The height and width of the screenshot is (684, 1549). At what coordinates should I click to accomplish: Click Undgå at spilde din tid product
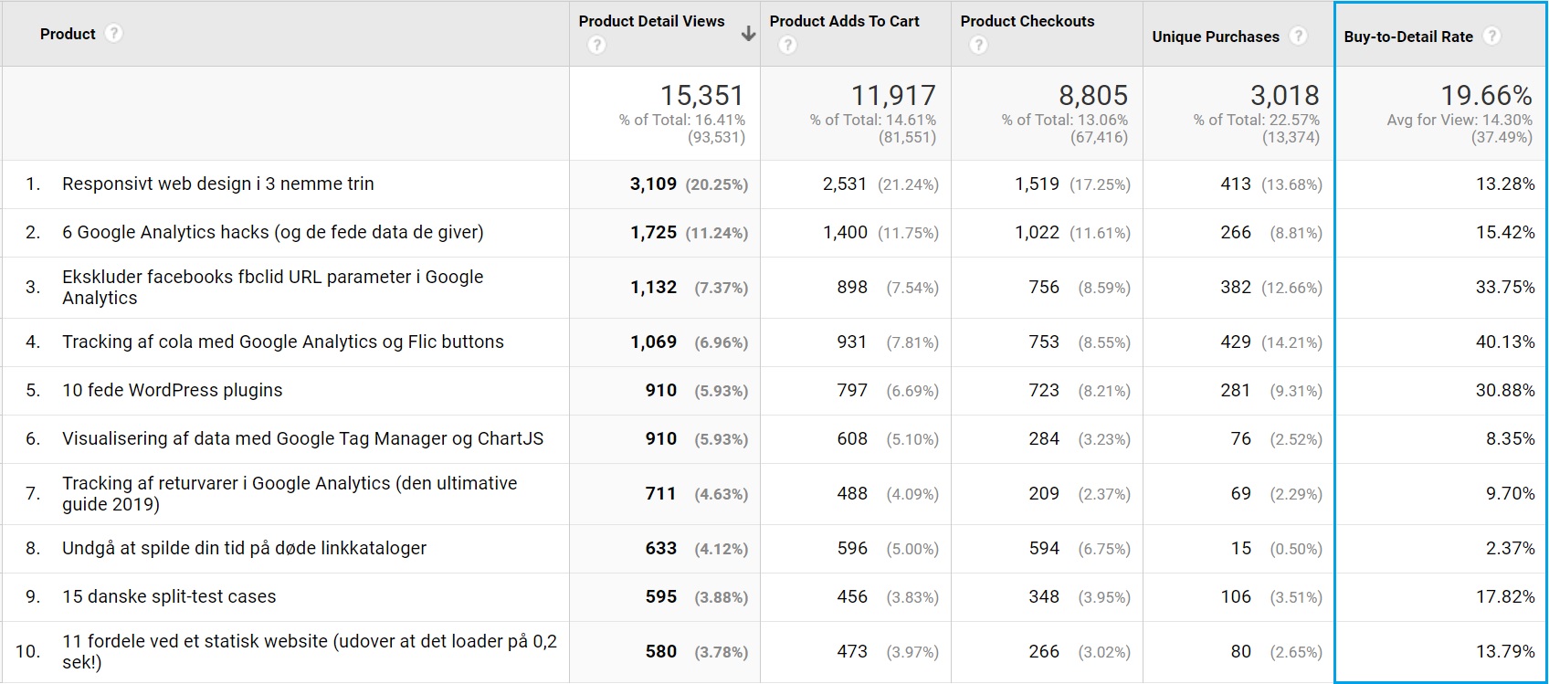click(x=244, y=548)
